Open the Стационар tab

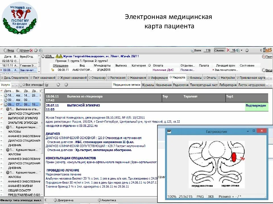pyautogui.click(x=97, y=78)
